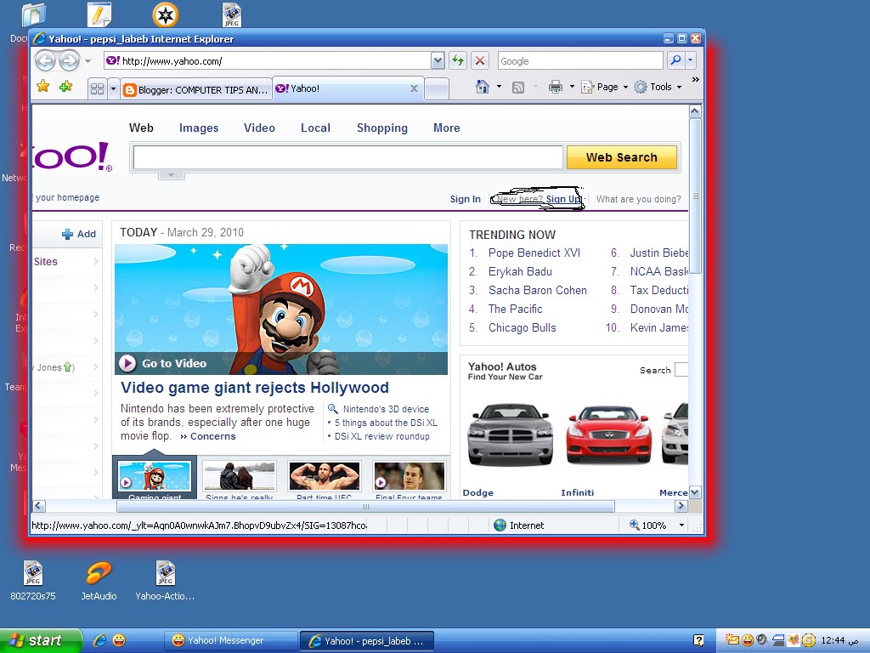
Task: Expand Yahoo search suggestions arrow below the box
Action: (172, 175)
